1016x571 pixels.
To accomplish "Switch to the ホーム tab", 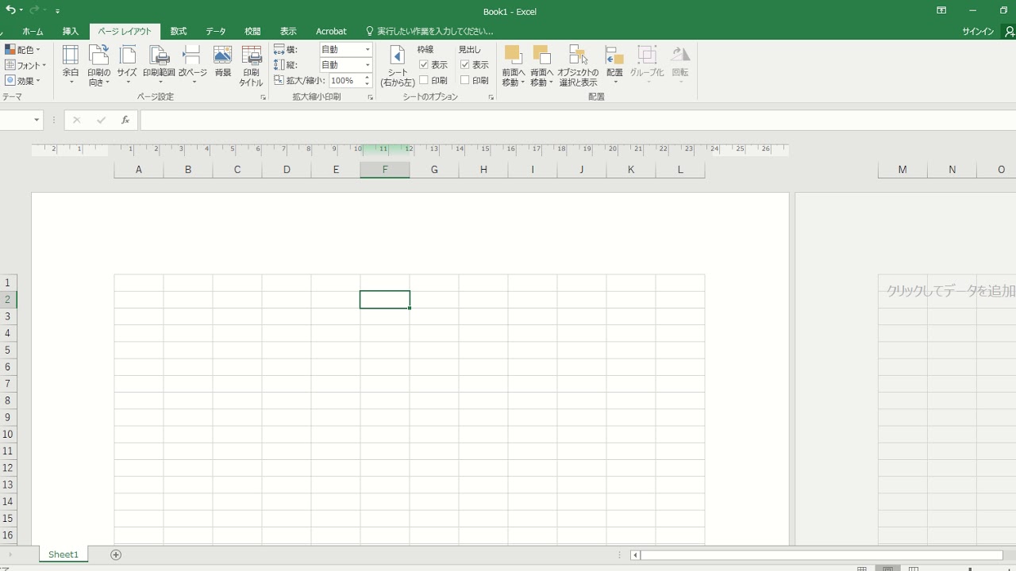I will coord(33,31).
